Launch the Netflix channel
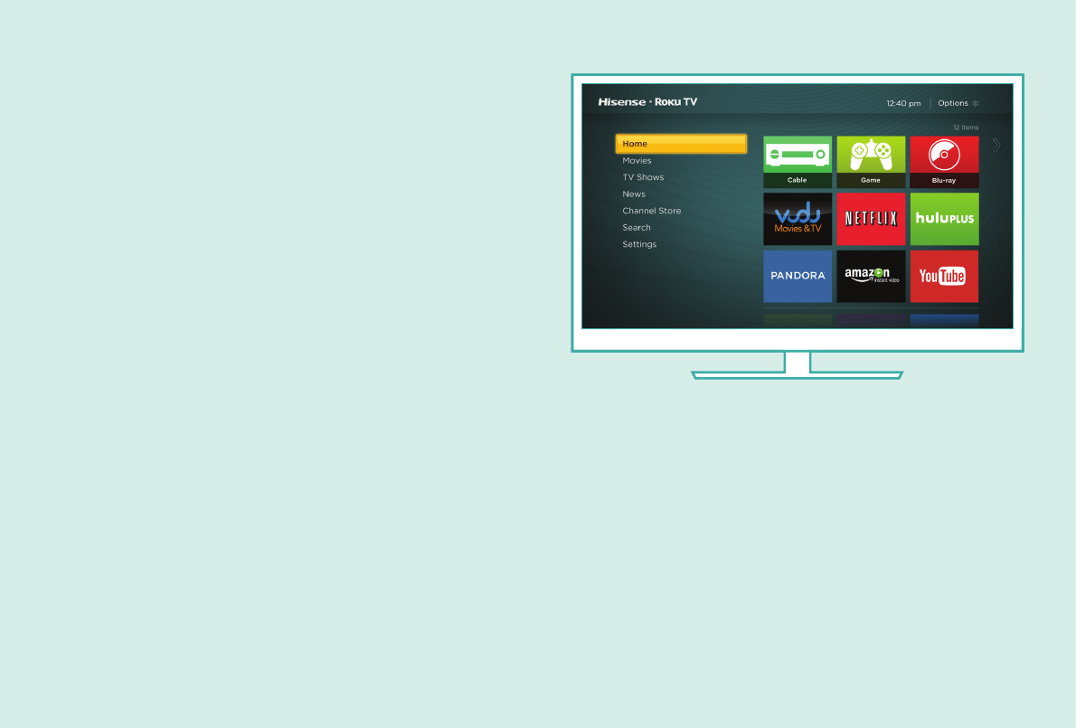The image size is (1076, 728). (871, 219)
